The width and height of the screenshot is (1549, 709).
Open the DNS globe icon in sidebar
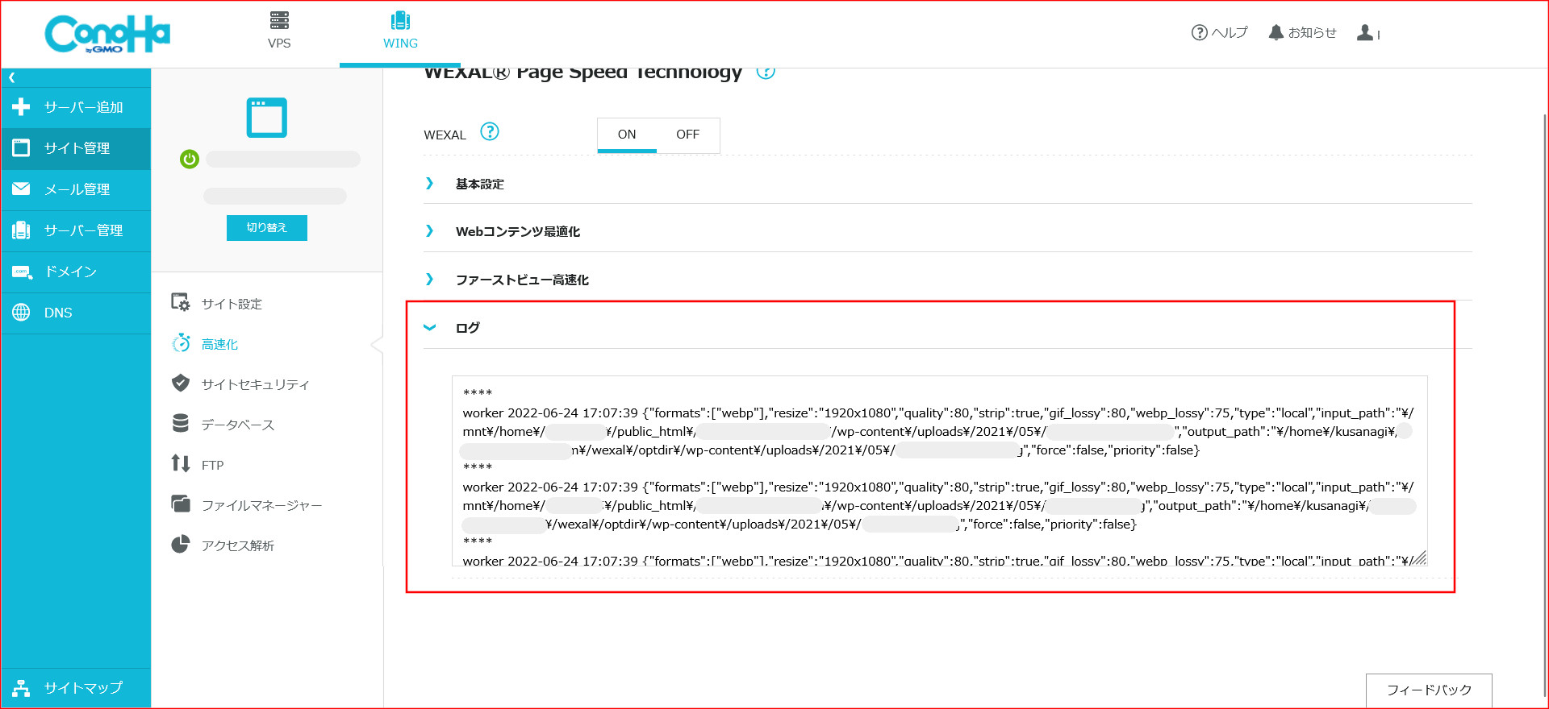(21, 313)
